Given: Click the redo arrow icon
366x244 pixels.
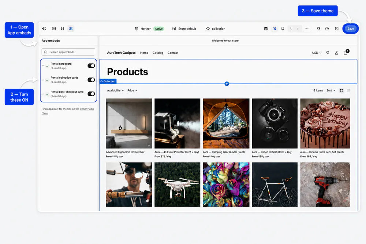Looking at the screenshot, I should click(298, 29).
